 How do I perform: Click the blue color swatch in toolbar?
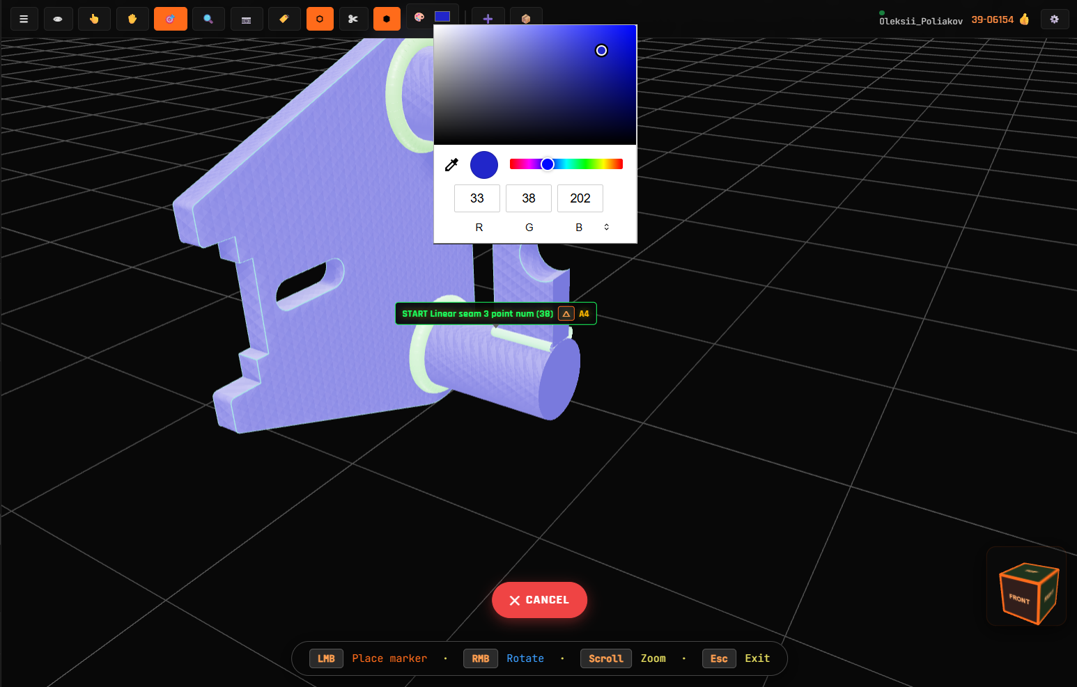point(442,16)
